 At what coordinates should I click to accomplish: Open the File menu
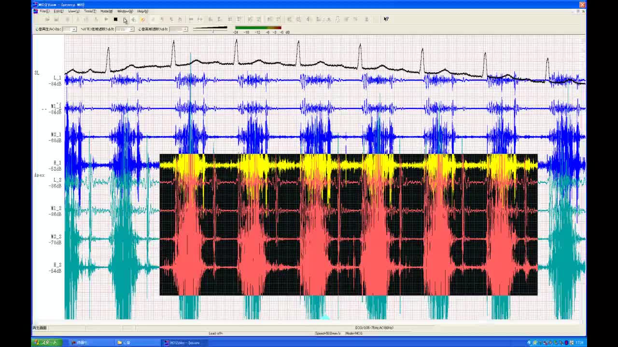pyautogui.click(x=44, y=11)
